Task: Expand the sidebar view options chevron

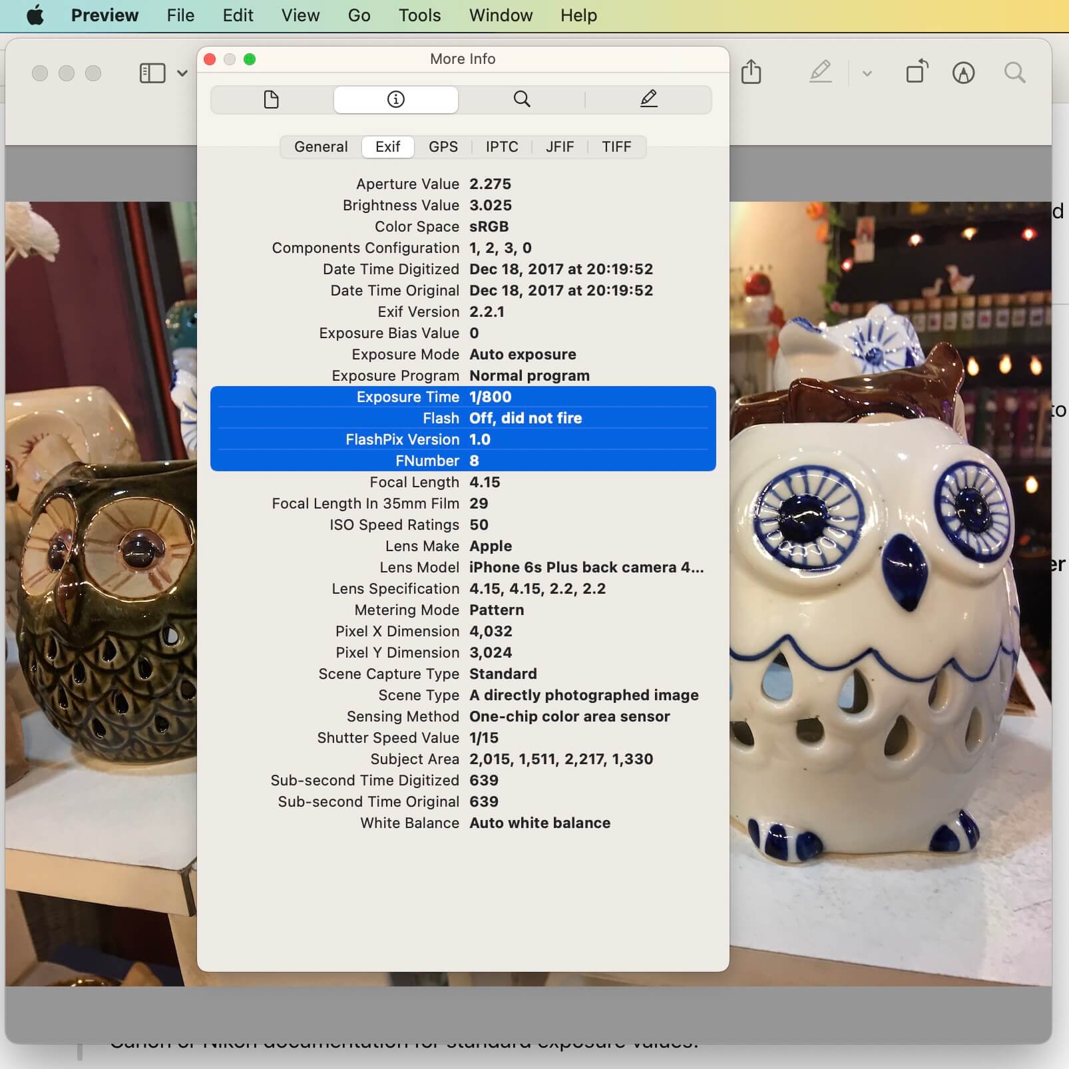Action: [x=182, y=73]
